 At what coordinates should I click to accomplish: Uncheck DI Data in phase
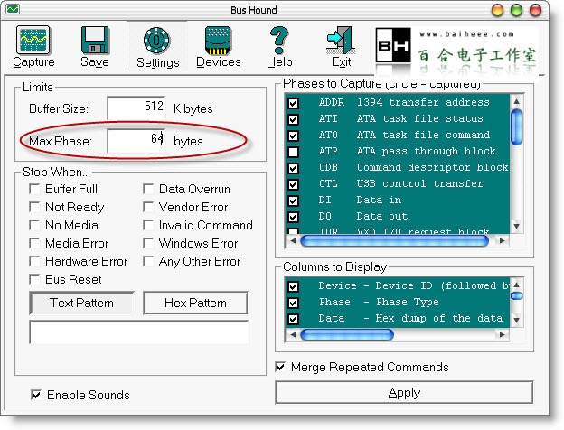point(294,201)
